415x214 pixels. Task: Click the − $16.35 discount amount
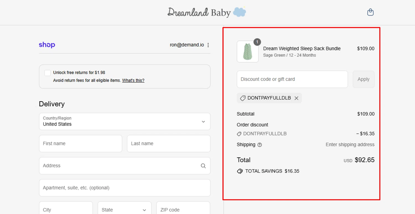pos(365,134)
